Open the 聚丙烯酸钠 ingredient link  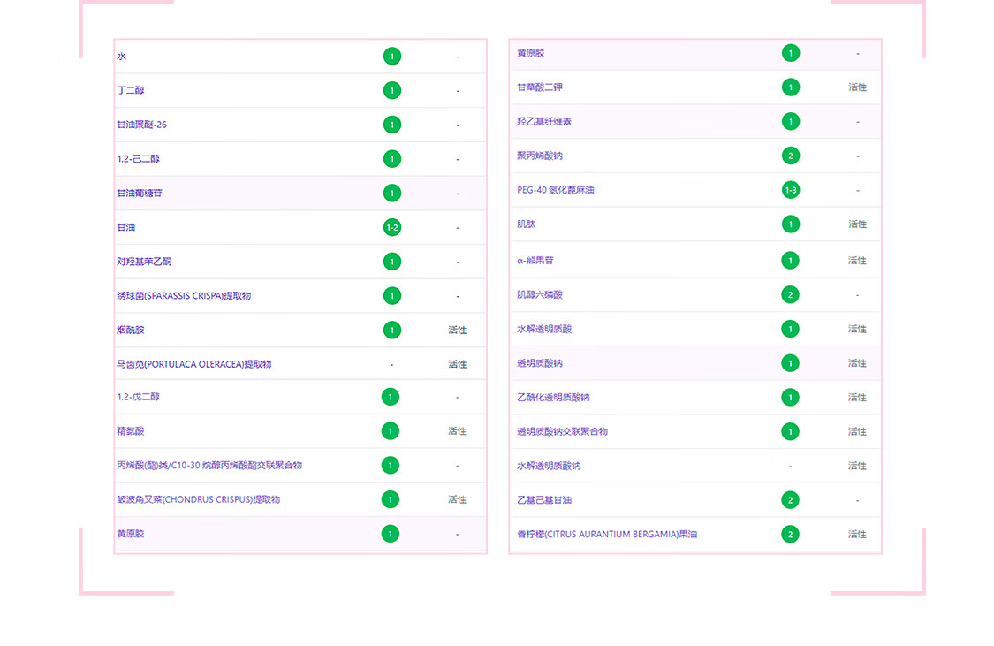pos(540,156)
